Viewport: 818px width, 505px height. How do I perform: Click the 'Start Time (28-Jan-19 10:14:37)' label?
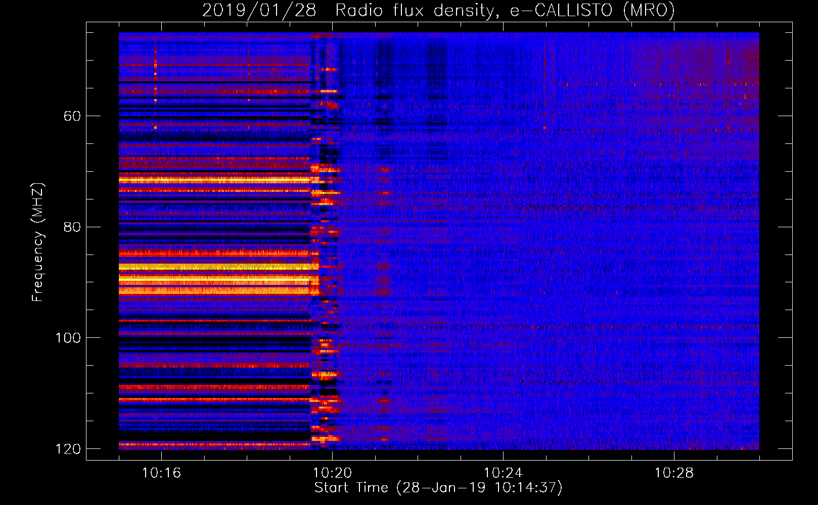coord(438,488)
